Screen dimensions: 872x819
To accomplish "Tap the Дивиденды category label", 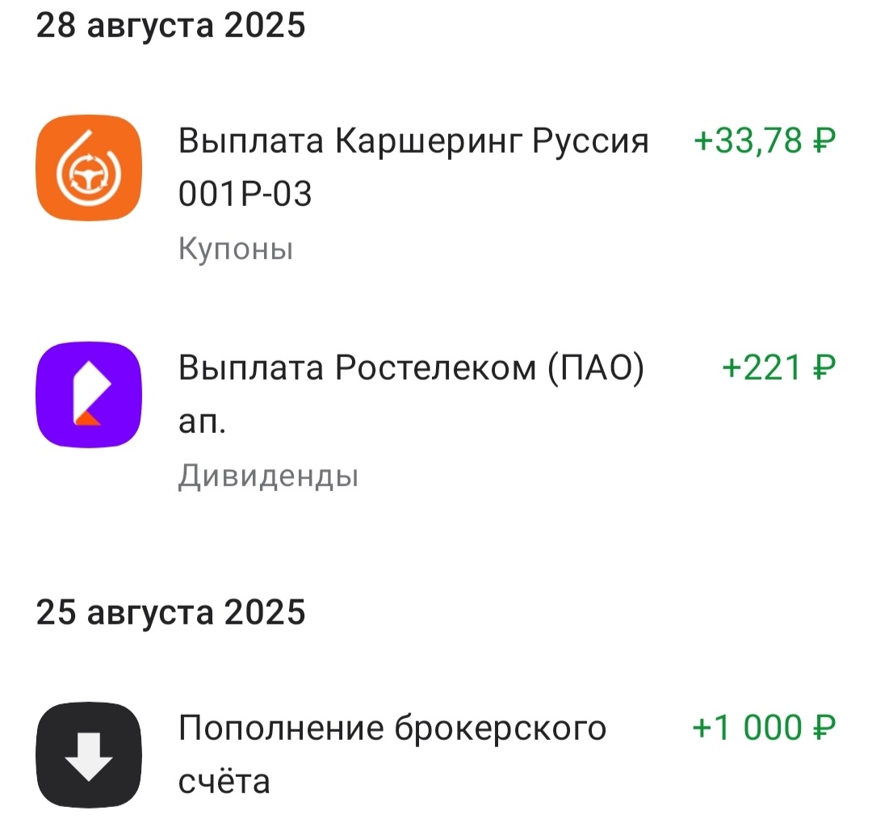I will tap(267, 477).
